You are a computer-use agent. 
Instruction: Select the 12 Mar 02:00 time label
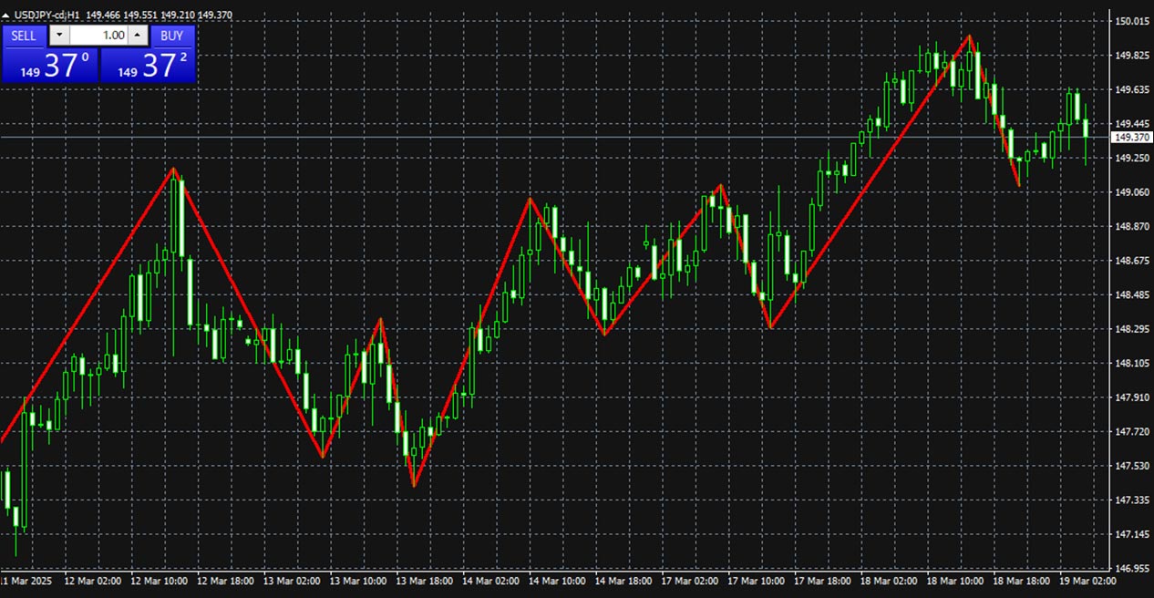point(93,581)
